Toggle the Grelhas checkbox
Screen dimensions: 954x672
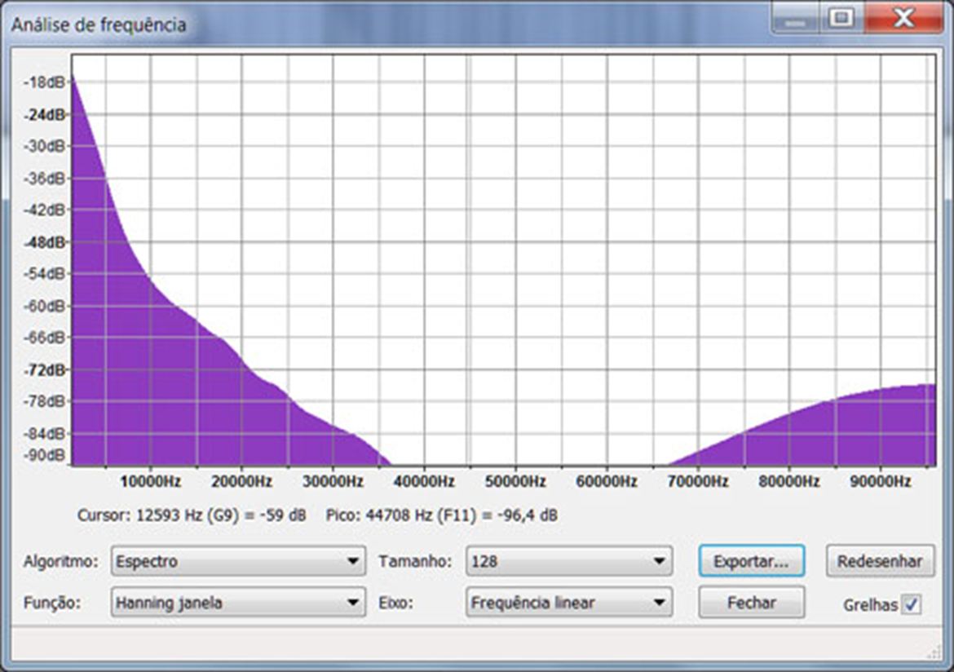pos(912,605)
